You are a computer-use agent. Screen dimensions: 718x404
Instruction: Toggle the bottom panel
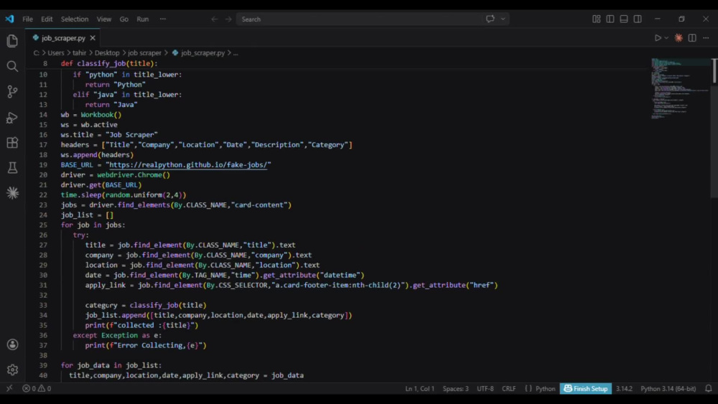[x=624, y=19]
